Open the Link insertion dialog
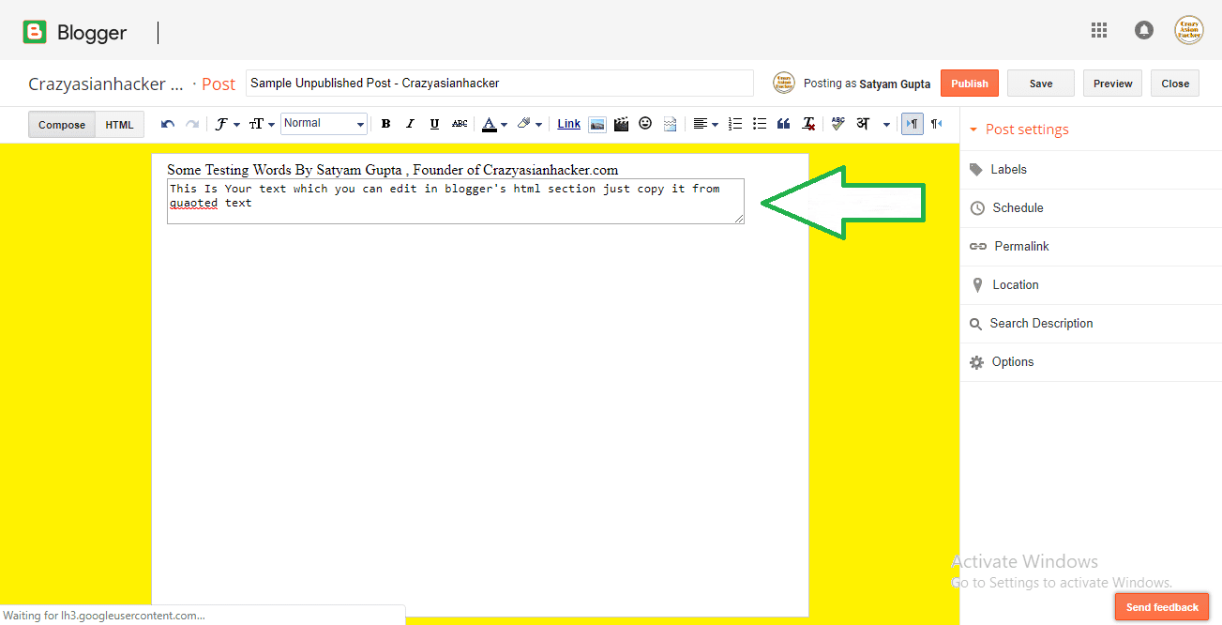Screen dimensions: 1222x625 pyautogui.click(x=568, y=123)
